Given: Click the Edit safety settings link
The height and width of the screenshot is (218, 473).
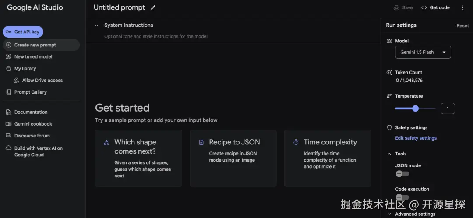Looking at the screenshot, I should pyautogui.click(x=416, y=138).
